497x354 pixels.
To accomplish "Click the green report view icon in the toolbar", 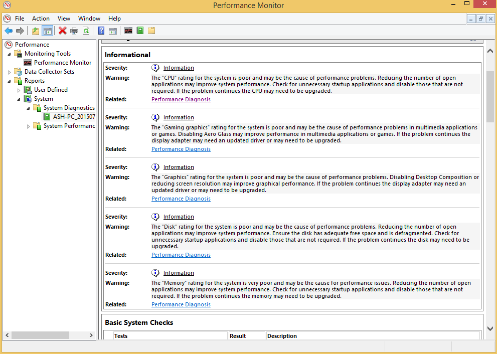I will [x=140, y=31].
